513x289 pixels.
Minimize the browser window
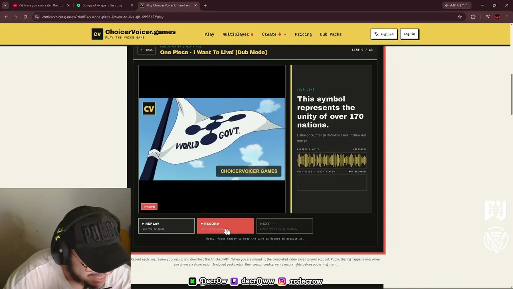click(x=482, y=5)
